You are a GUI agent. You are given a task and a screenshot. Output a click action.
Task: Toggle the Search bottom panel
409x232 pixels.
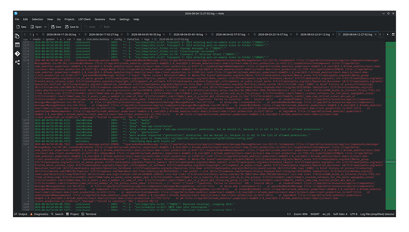point(57,214)
